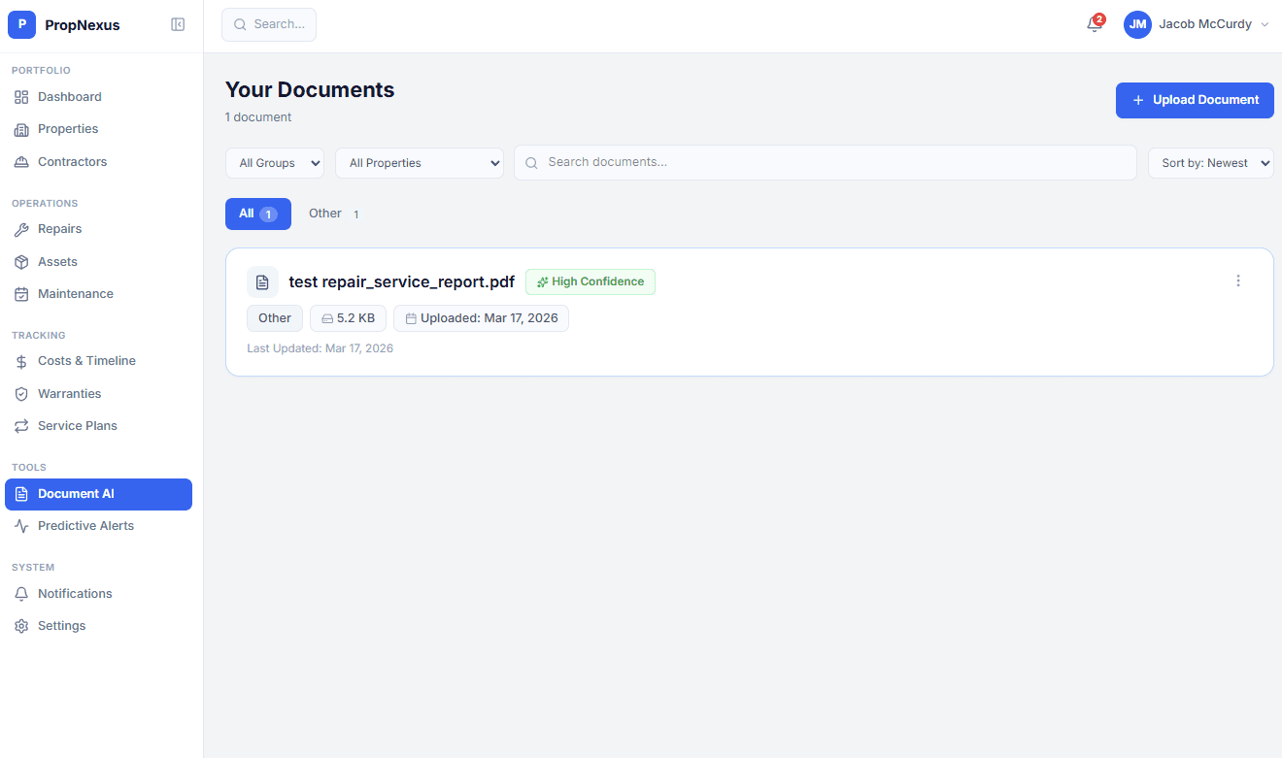Screen dimensions: 1282x758
Task: Select the Repairs tool in the sidebar
Action: pyautogui.click(x=57, y=229)
